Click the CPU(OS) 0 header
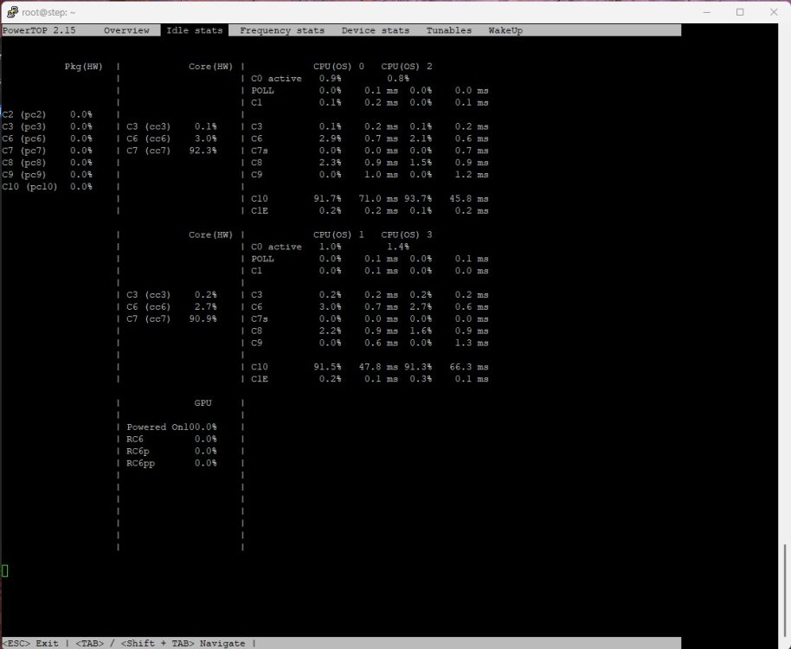Viewport: 791px width, 649px height. point(338,67)
